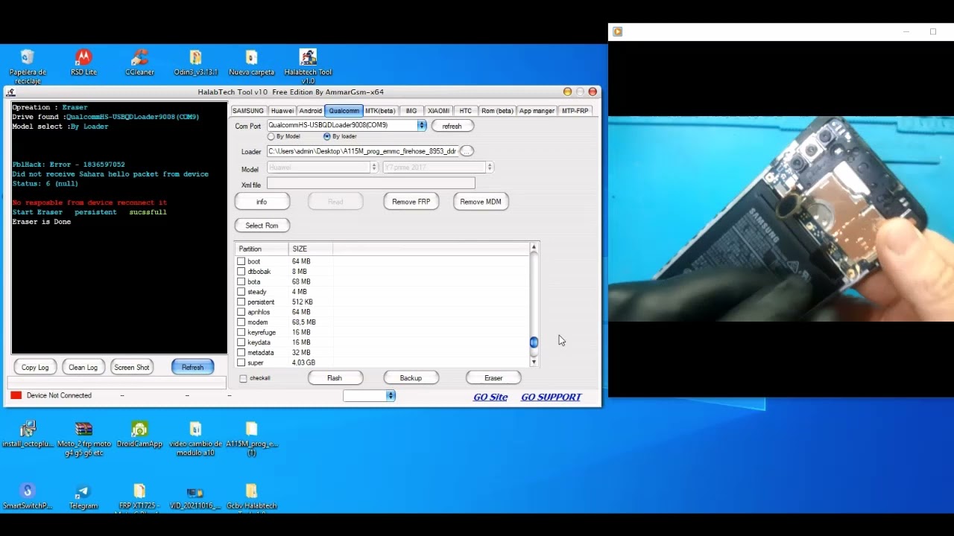Click the Loader path input field

click(x=362, y=151)
